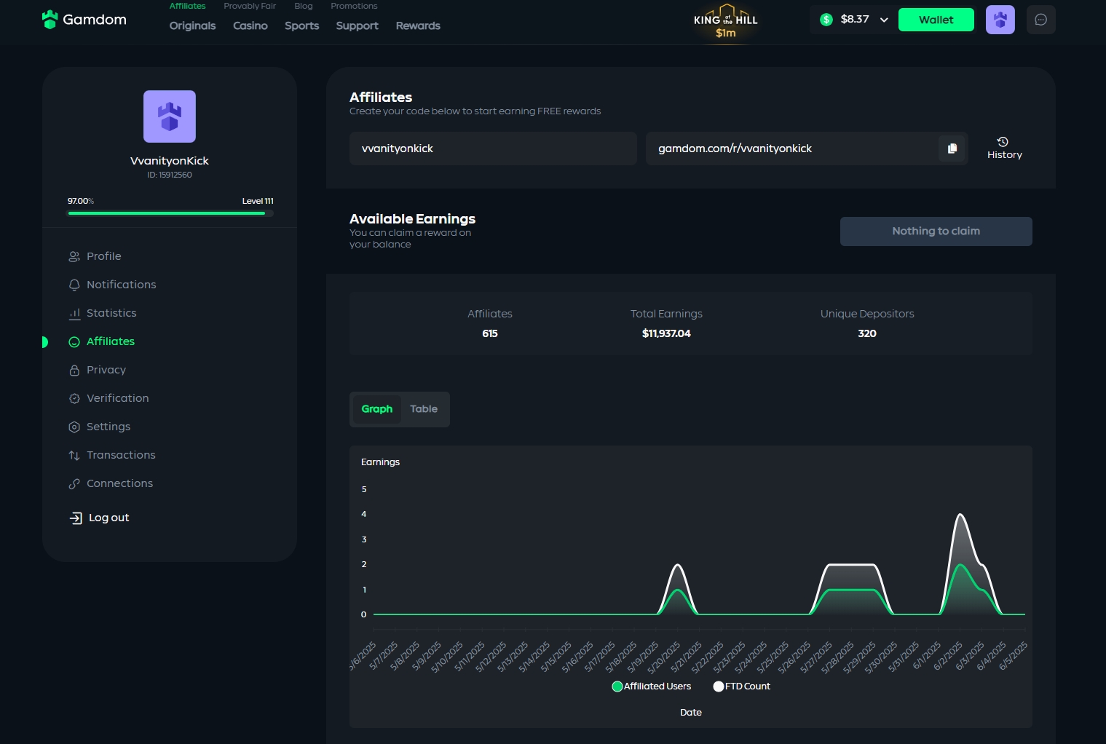
Task: Click the affiliate code input field
Action: tap(493, 149)
